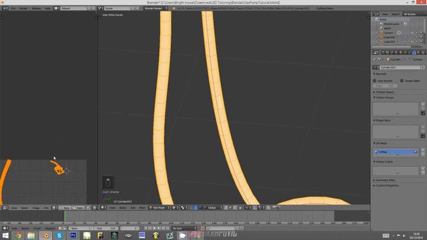Open the View menu in the outliner
The width and height of the screenshot is (427, 240).
(385, 14)
